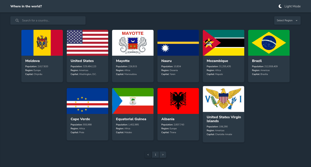Image resolution: width=311 pixels, height=167 pixels.
Task: Click the Brazil country name
Action: tap(257, 61)
